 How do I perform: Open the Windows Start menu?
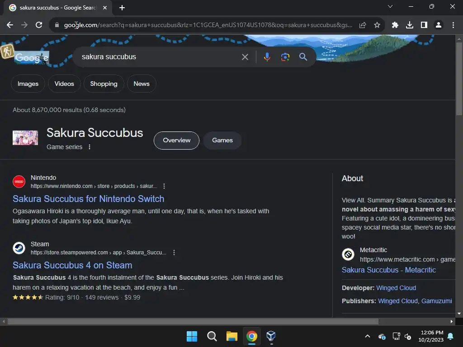(x=192, y=336)
